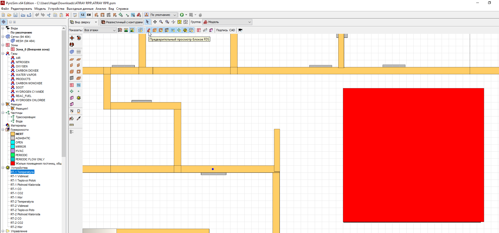Click the 'Подпись' labels button
499x233 pixels.
(x=222, y=30)
